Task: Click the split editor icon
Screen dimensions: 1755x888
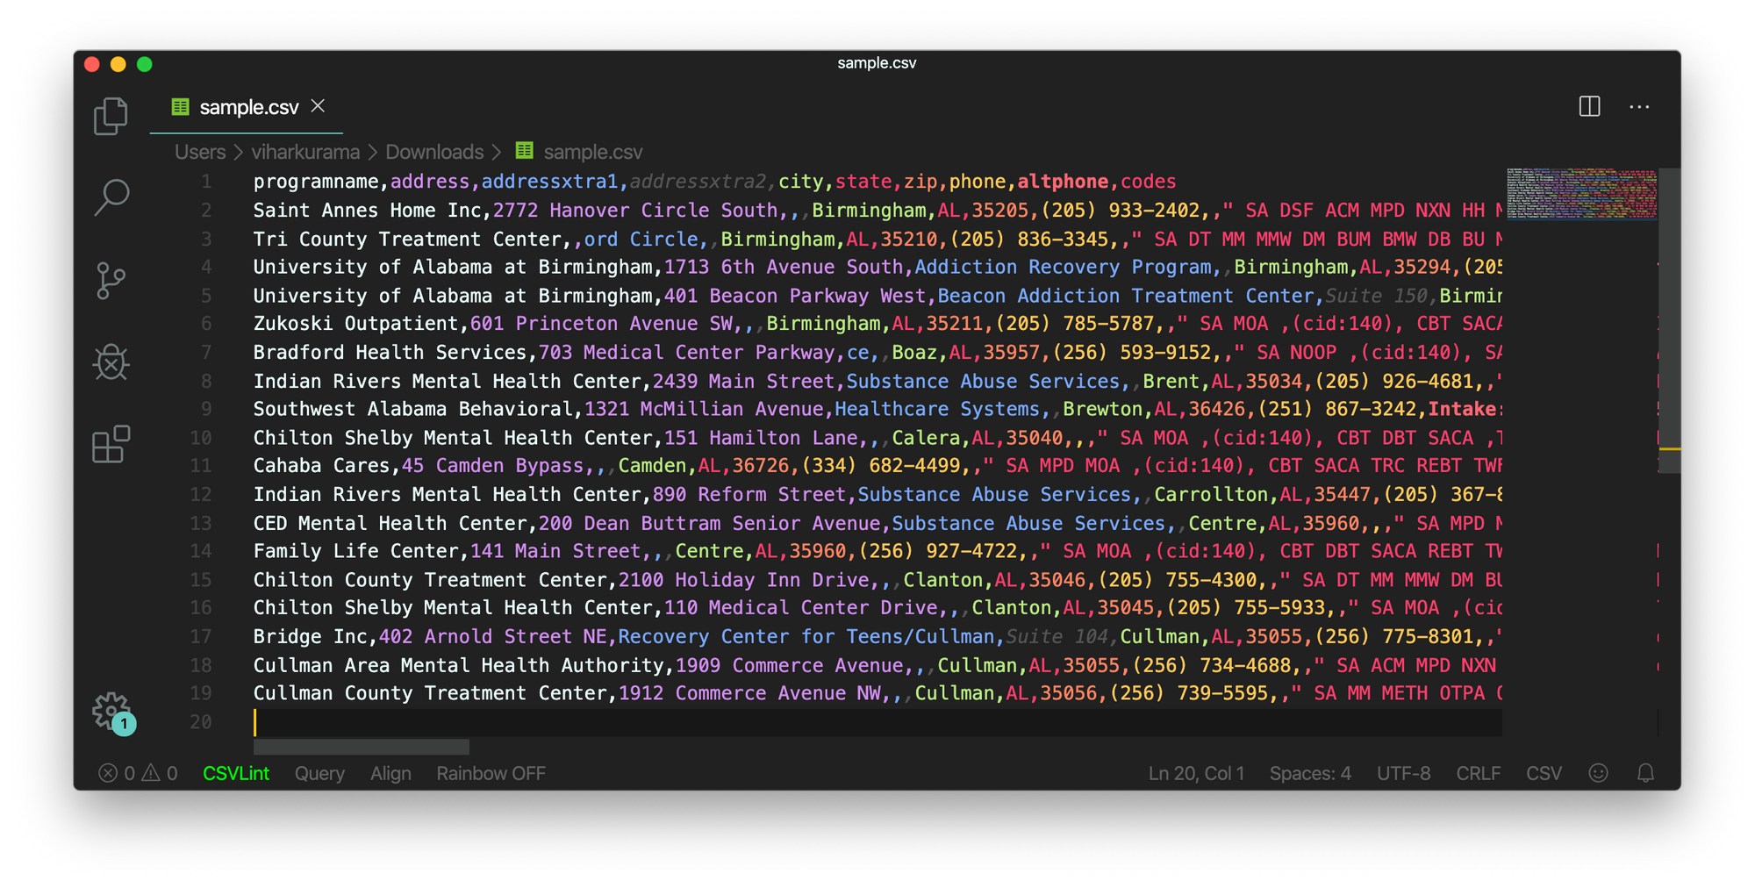Action: [x=1589, y=107]
